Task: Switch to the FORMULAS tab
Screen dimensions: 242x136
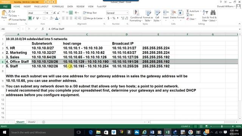Action: pyautogui.click(x=58, y=6)
